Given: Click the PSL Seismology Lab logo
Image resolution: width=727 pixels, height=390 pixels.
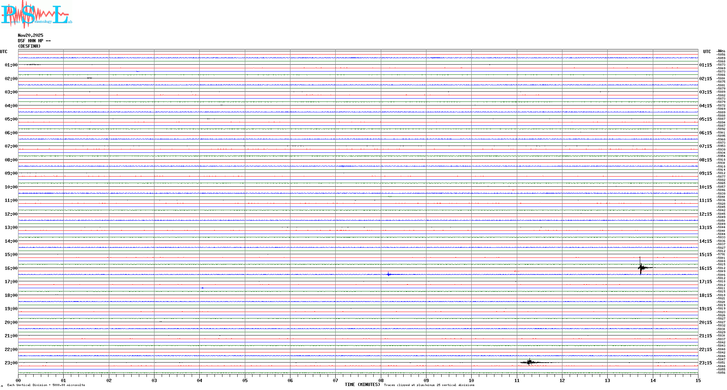Looking at the screenshot, I should 36,14.
